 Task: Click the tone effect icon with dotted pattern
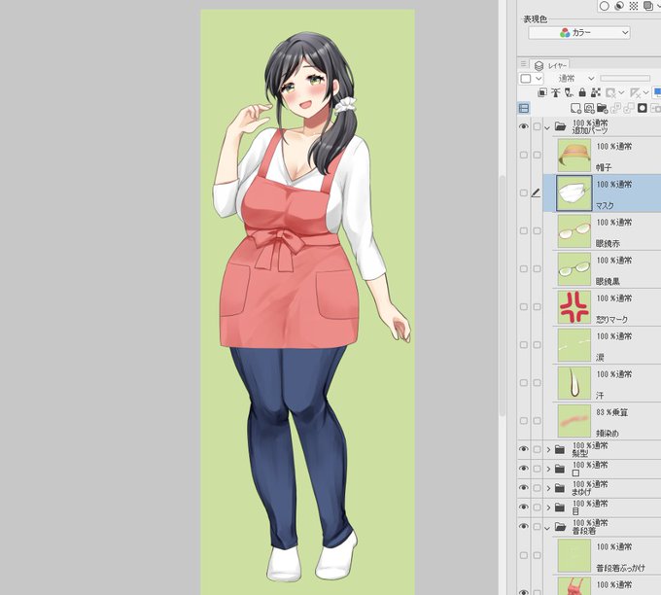pyautogui.click(x=633, y=6)
